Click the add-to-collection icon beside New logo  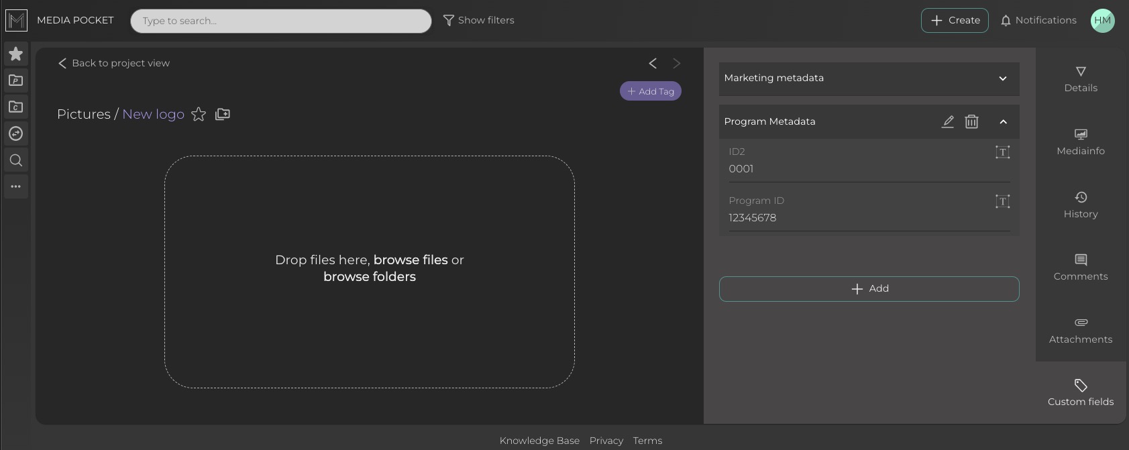click(223, 115)
